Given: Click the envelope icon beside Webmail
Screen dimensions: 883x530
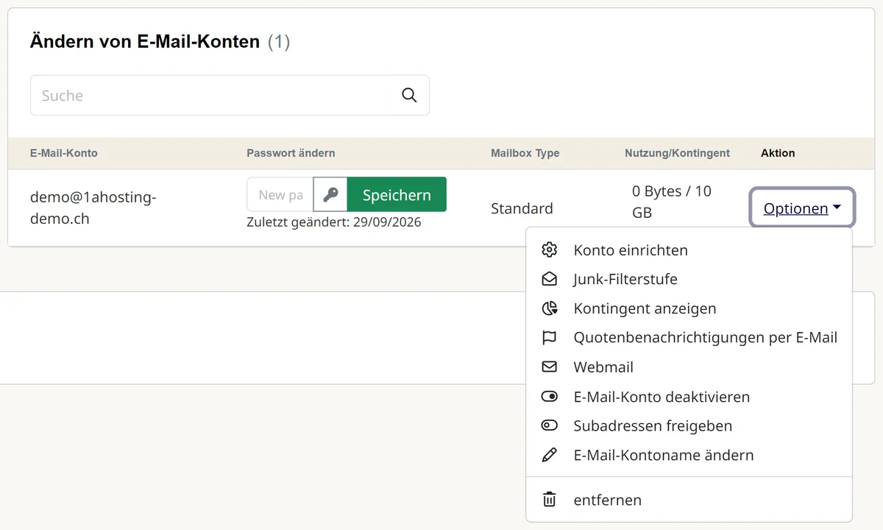Looking at the screenshot, I should click(549, 367).
